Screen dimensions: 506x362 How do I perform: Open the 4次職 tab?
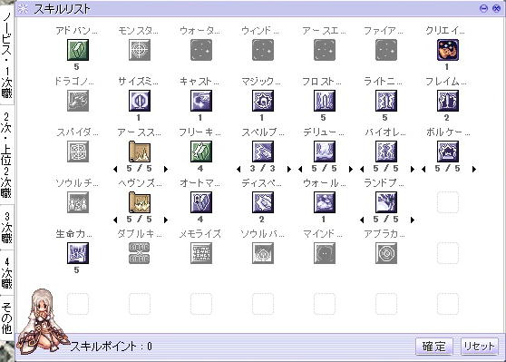[x=6, y=273]
